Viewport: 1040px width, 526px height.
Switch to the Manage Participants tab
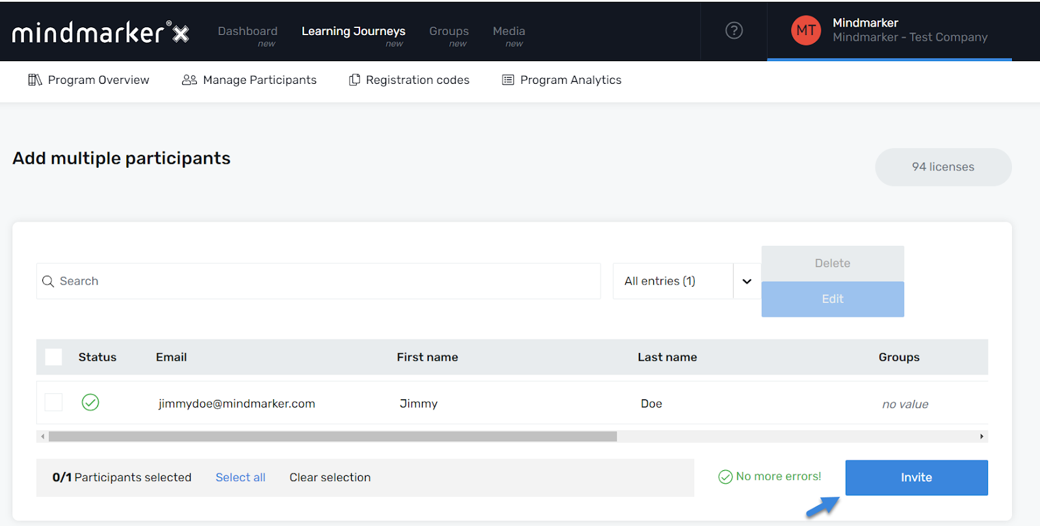point(250,80)
